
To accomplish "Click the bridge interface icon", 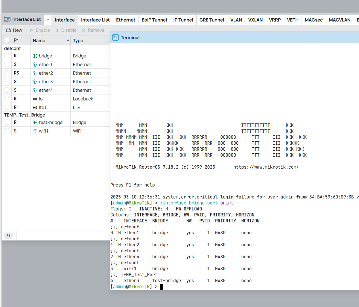I will [x=35, y=56].
